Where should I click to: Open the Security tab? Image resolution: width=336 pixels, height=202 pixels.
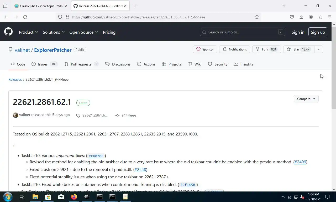point(218,64)
